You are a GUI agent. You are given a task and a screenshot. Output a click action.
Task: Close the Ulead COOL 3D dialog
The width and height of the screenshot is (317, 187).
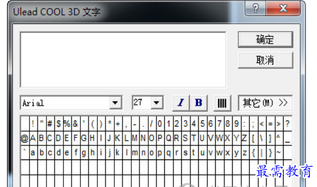click(x=283, y=8)
